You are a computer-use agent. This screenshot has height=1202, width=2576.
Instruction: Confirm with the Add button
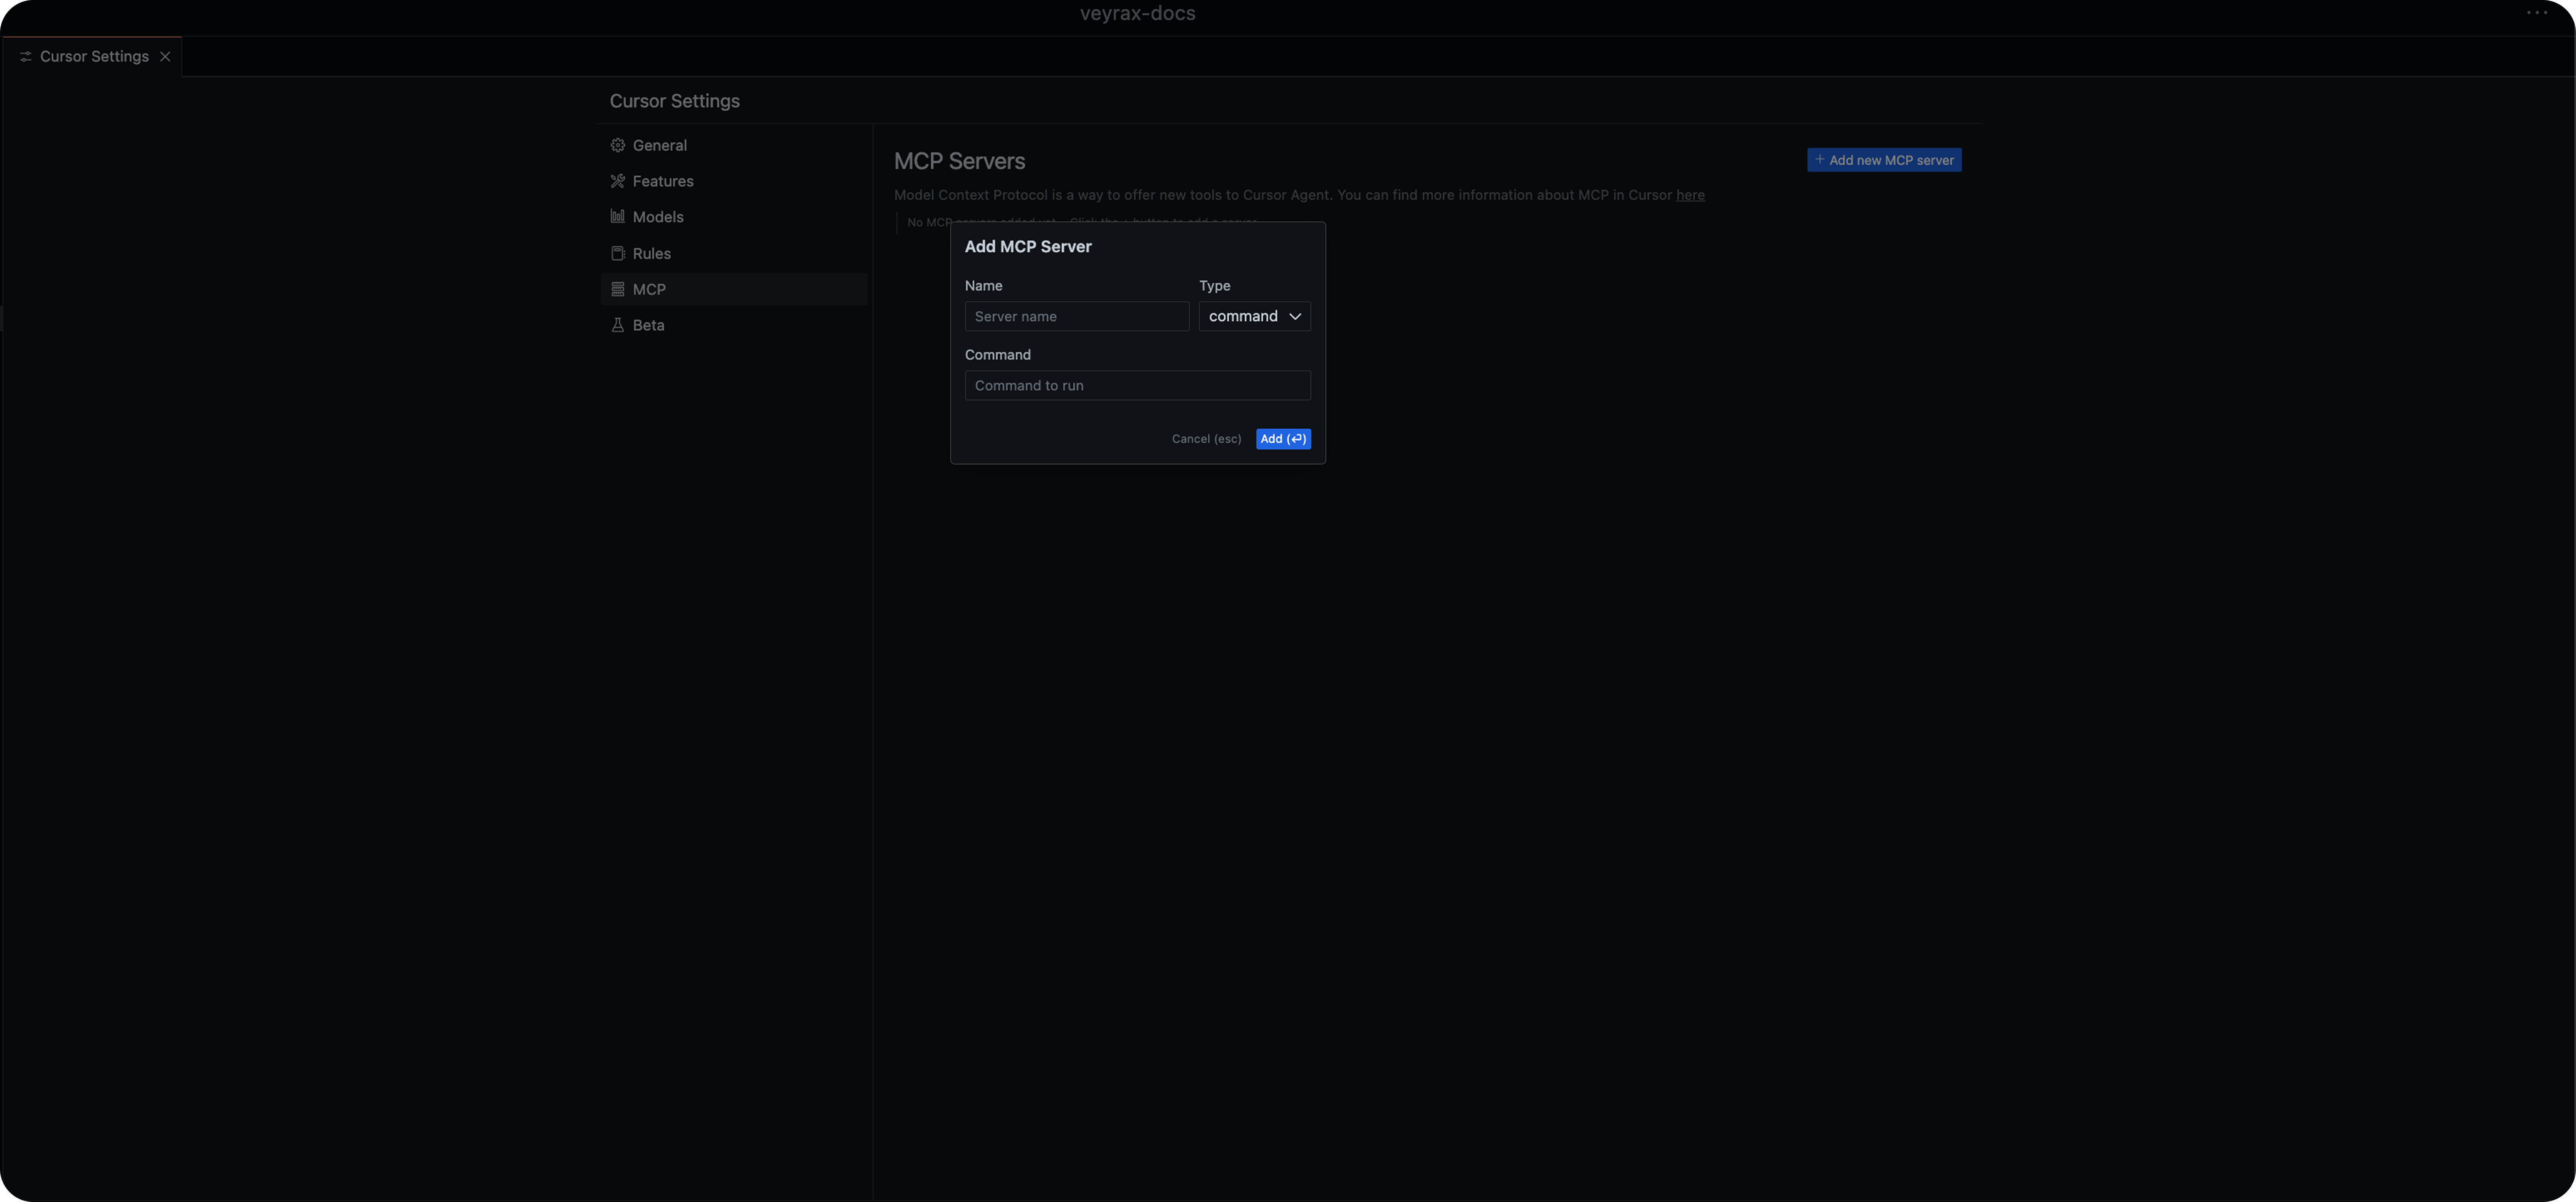coord(1283,438)
